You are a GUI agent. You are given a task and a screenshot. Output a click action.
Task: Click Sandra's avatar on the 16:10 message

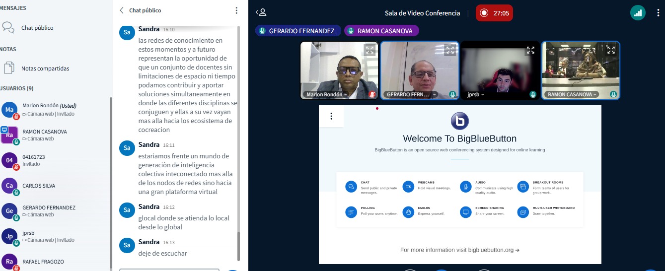[x=127, y=32]
